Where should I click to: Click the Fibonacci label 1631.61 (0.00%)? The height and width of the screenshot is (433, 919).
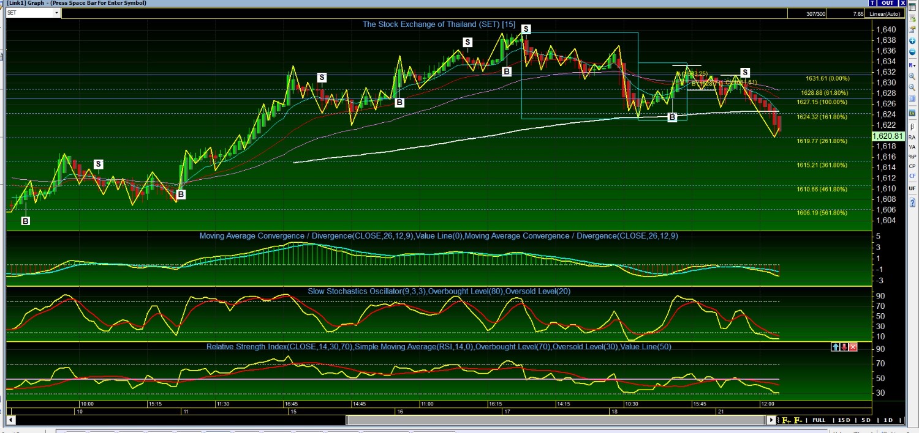(828, 78)
